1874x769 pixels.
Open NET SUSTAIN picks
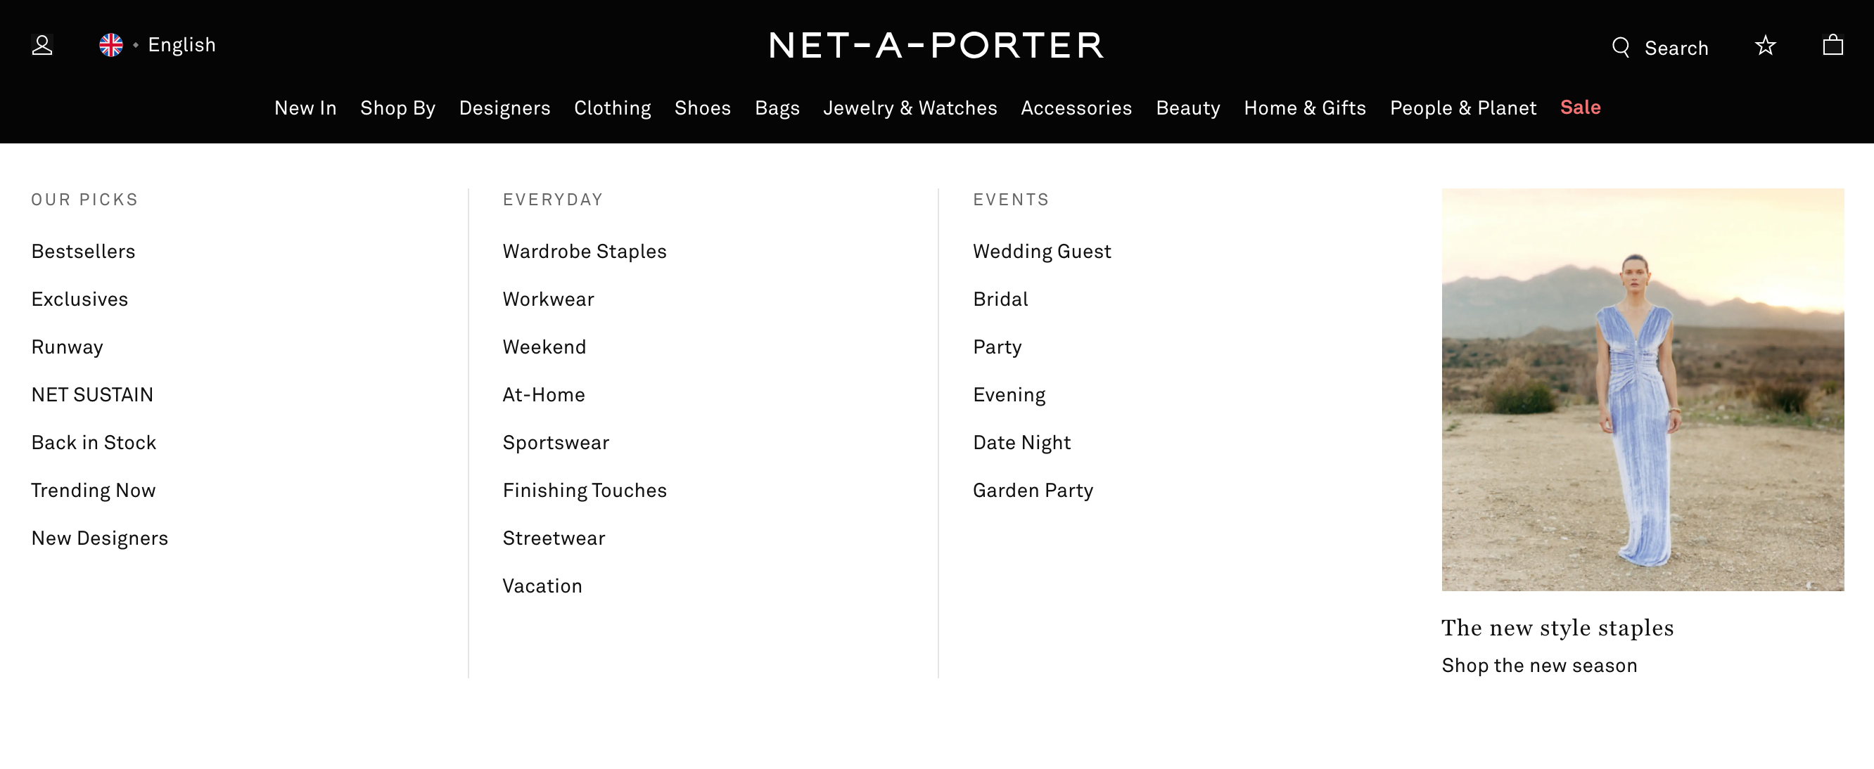click(x=92, y=394)
